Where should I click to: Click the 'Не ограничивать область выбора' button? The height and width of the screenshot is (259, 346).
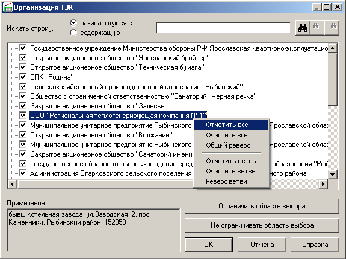pos(262,225)
